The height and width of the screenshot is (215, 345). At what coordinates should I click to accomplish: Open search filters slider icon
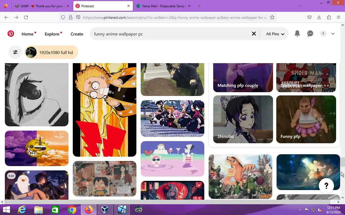(15, 52)
